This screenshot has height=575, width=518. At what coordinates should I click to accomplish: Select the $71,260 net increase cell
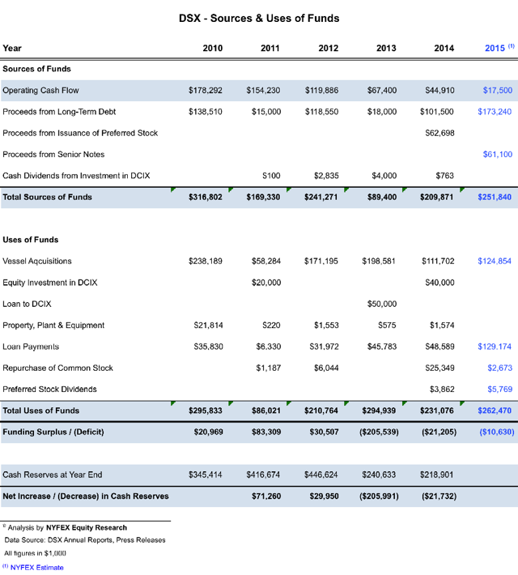click(266, 496)
